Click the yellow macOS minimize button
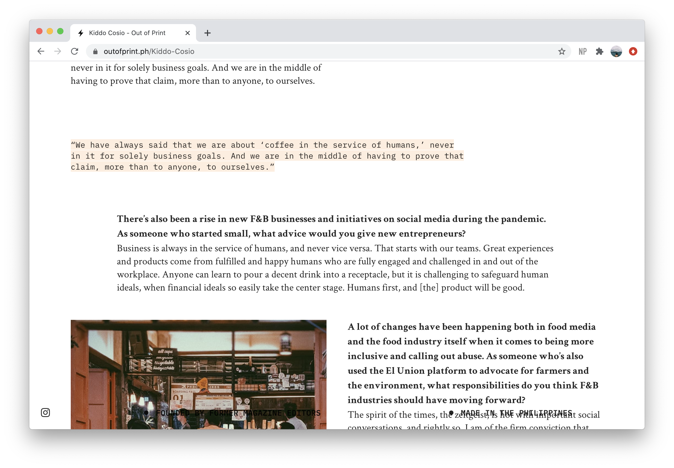 pyautogui.click(x=50, y=31)
